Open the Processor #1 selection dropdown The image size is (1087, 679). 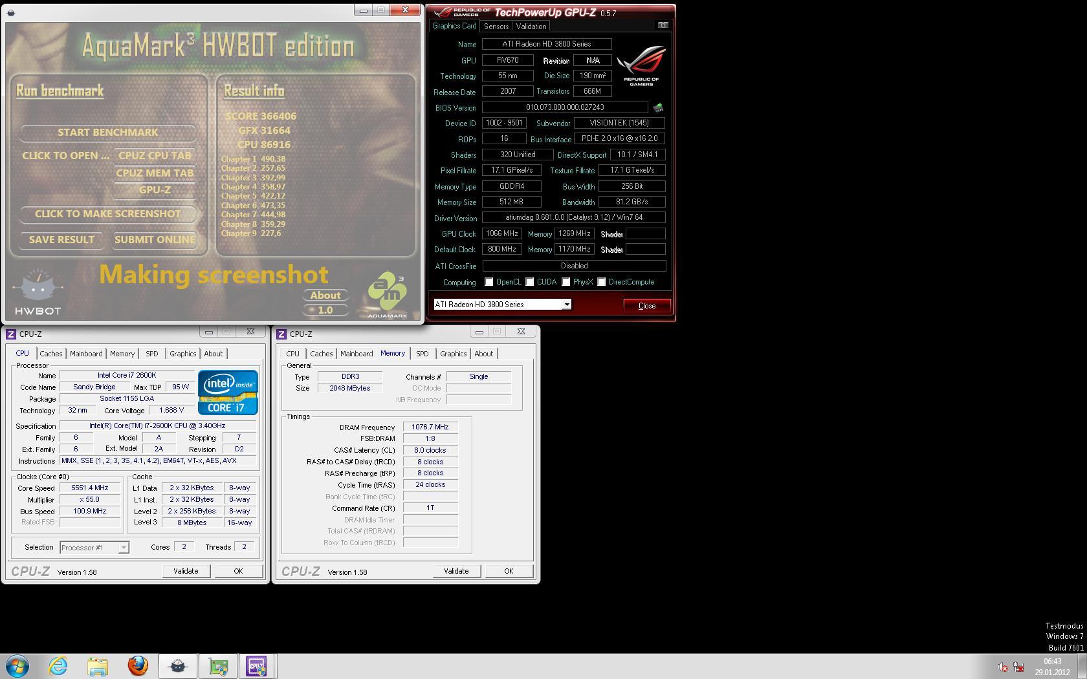pyautogui.click(x=94, y=548)
